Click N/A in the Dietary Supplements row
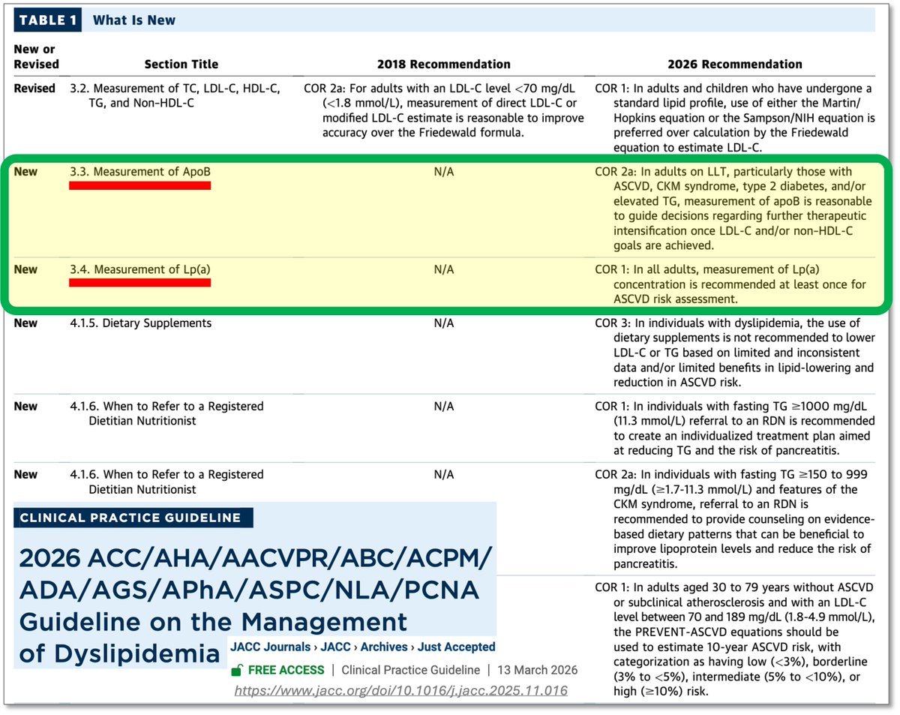This screenshot has width=900, height=715. click(x=443, y=323)
